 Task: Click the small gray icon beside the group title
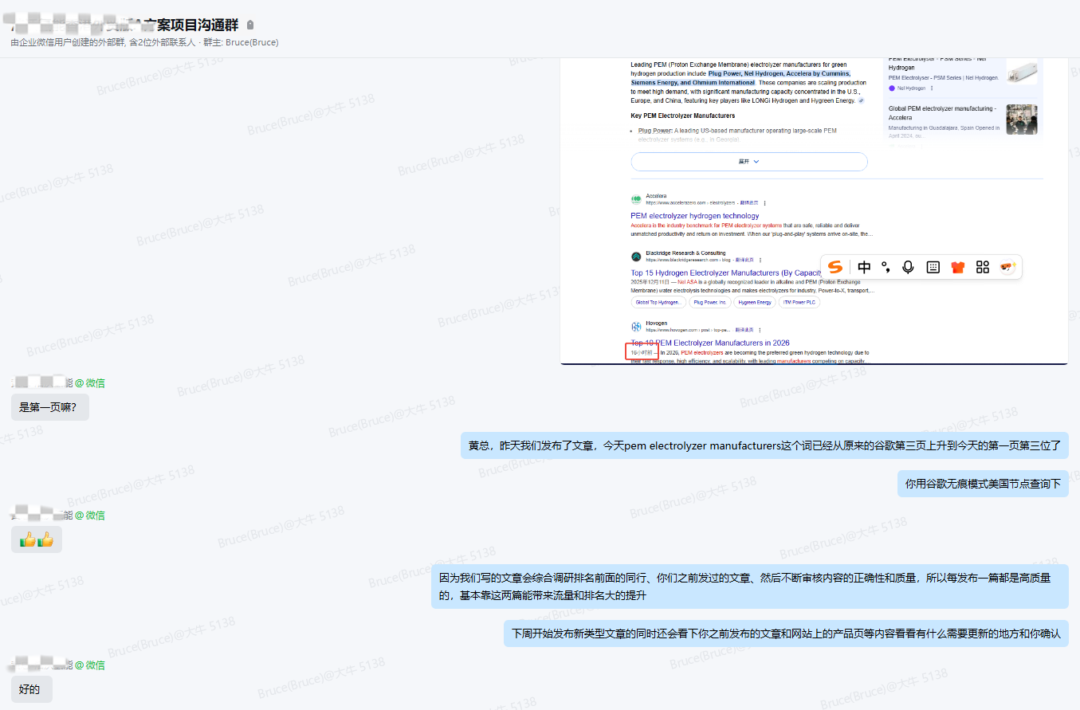[250, 25]
